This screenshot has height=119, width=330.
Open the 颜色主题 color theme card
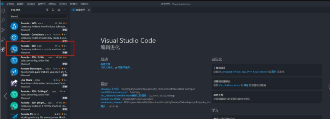click(x=267, y=97)
